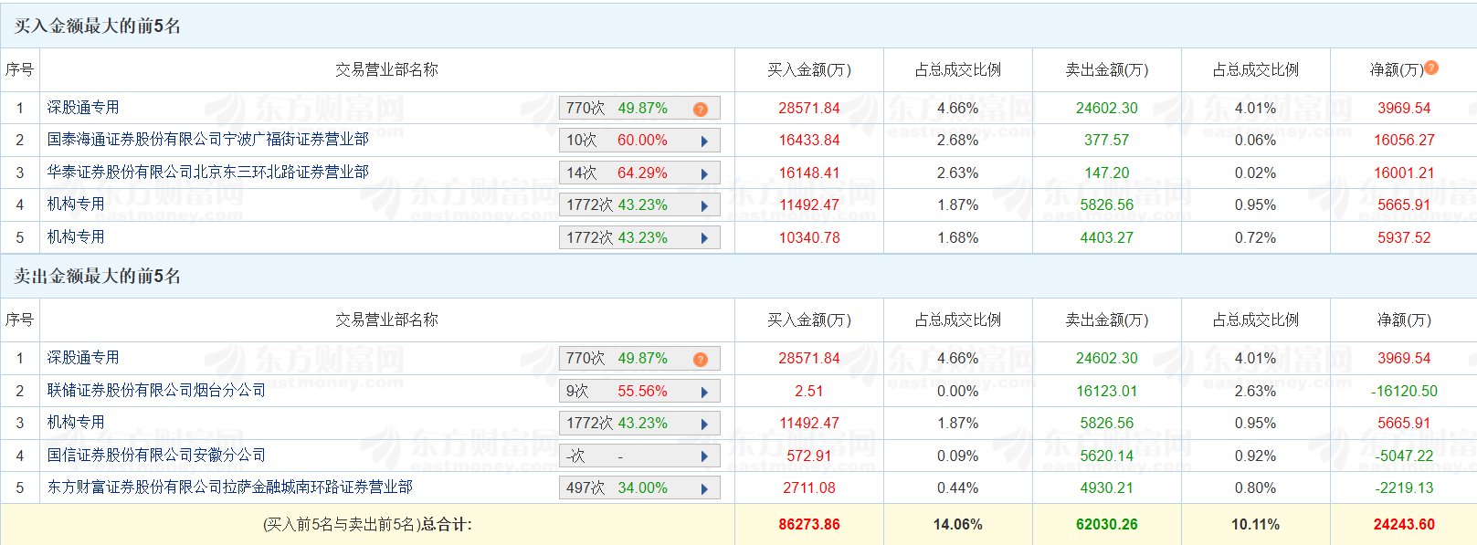The height and width of the screenshot is (545, 1477).
Task: Open 华泰证券 北京东三环北路证券营业部 link
Action: (208, 173)
